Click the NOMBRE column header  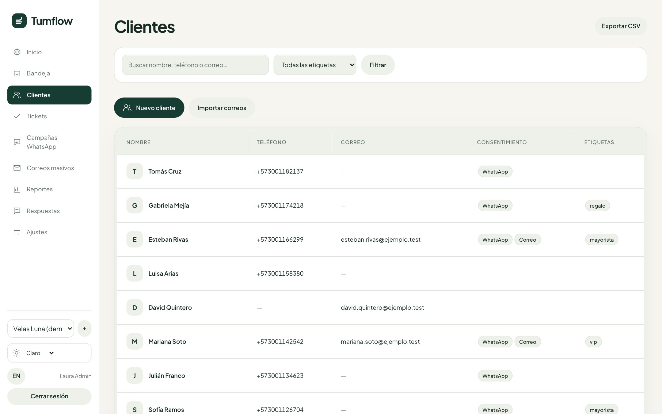click(139, 142)
